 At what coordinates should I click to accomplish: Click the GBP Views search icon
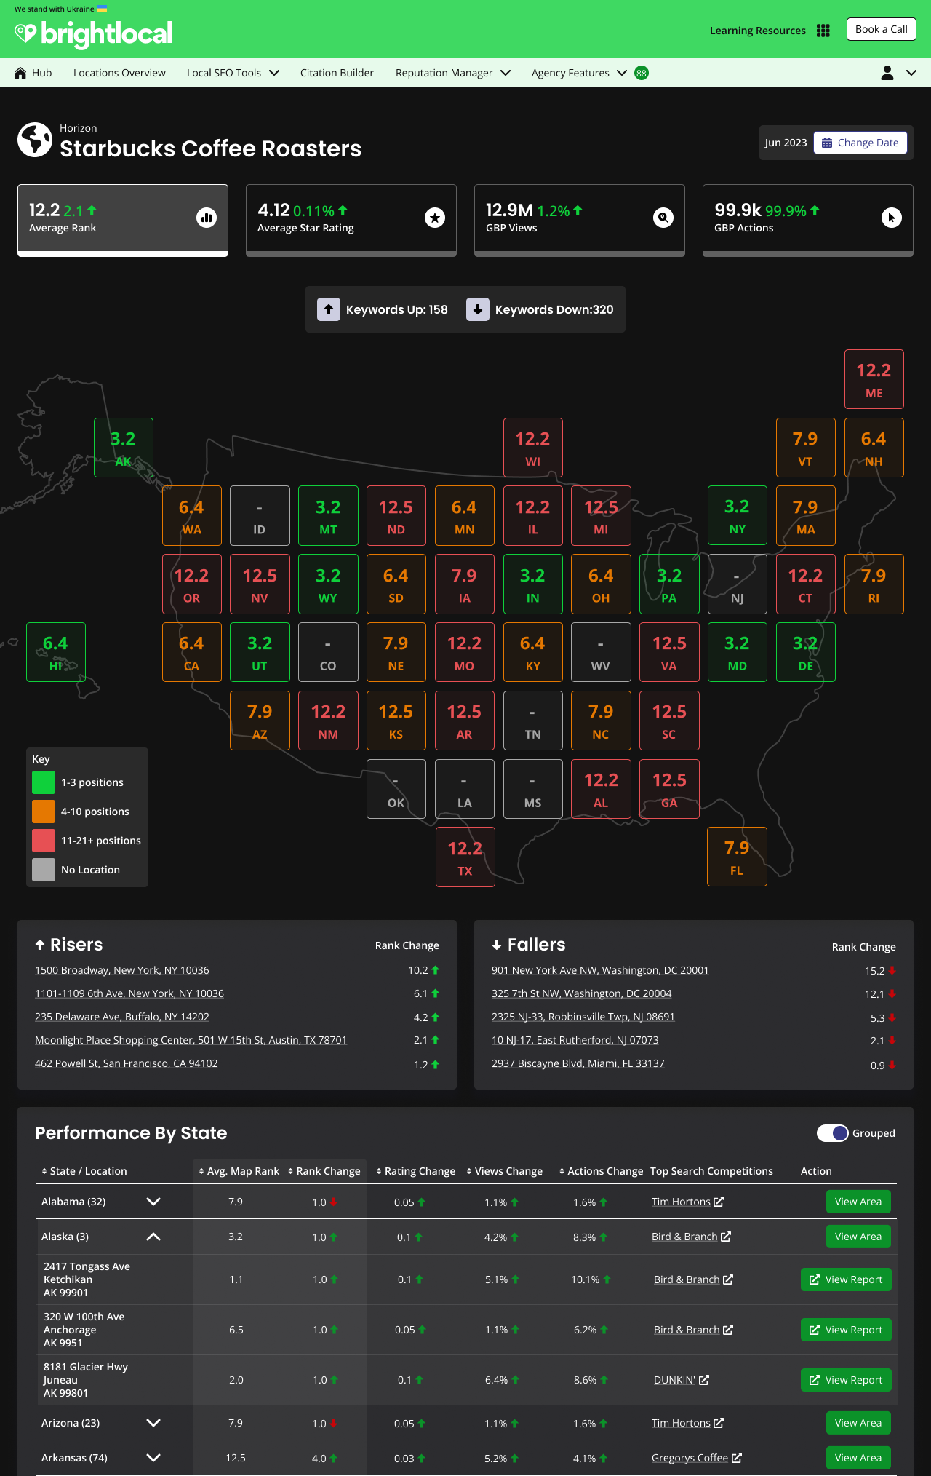[x=663, y=218]
